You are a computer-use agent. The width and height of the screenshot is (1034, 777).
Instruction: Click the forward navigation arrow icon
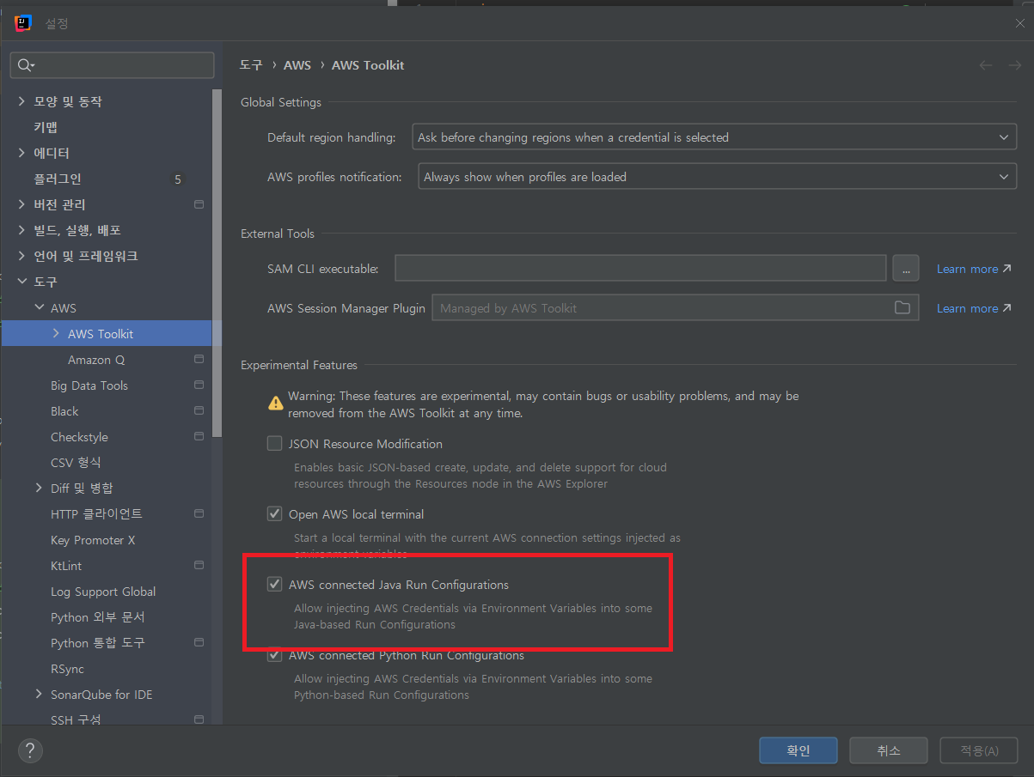click(1014, 65)
